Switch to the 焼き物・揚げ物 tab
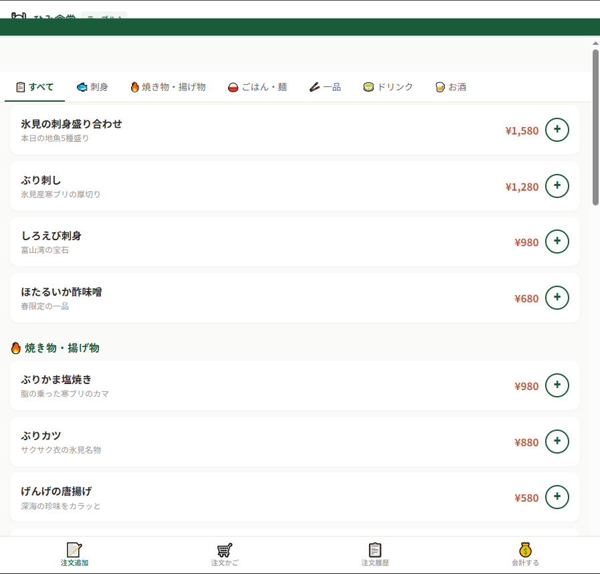The image size is (600, 574). [x=167, y=87]
